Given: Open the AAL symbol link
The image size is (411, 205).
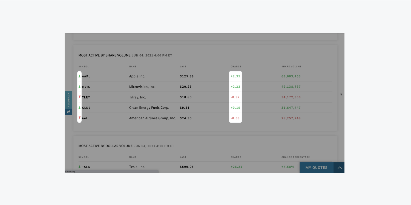Looking at the screenshot, I should click(85, 118).
